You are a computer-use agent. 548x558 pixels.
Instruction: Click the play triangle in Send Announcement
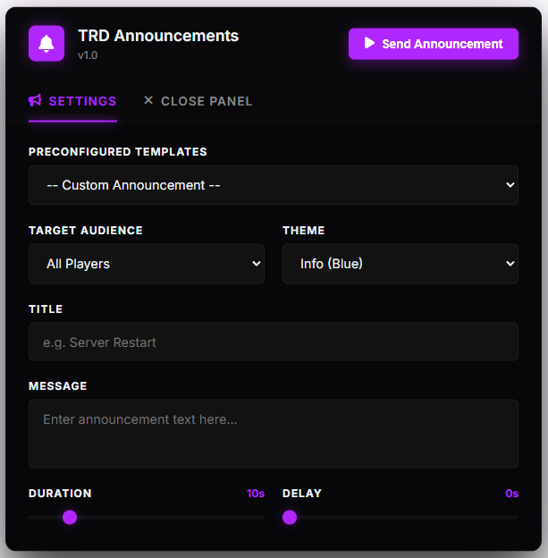[369, 43]
